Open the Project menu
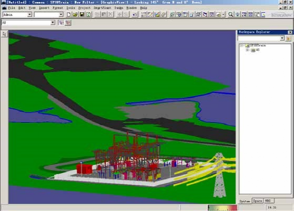Image resolution: width=294 pixels, height=211 pixels. point(84,8)
